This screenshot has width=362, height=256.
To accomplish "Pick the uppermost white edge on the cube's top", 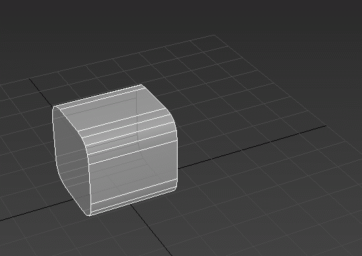I will pyautogui.click(x=97, y=96).
